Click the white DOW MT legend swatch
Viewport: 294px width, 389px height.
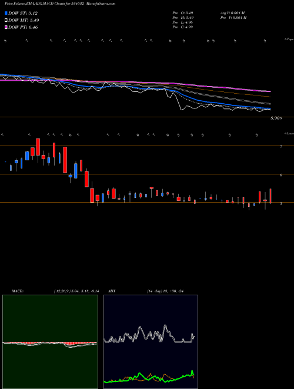(x=6, y=21)
